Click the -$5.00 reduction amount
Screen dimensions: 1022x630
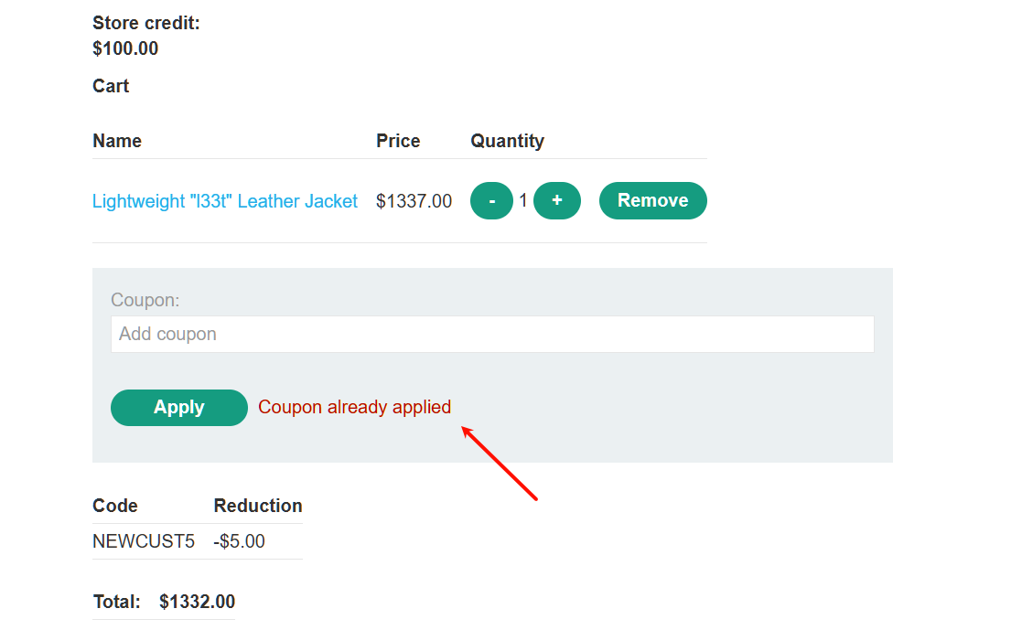[240, 541]
